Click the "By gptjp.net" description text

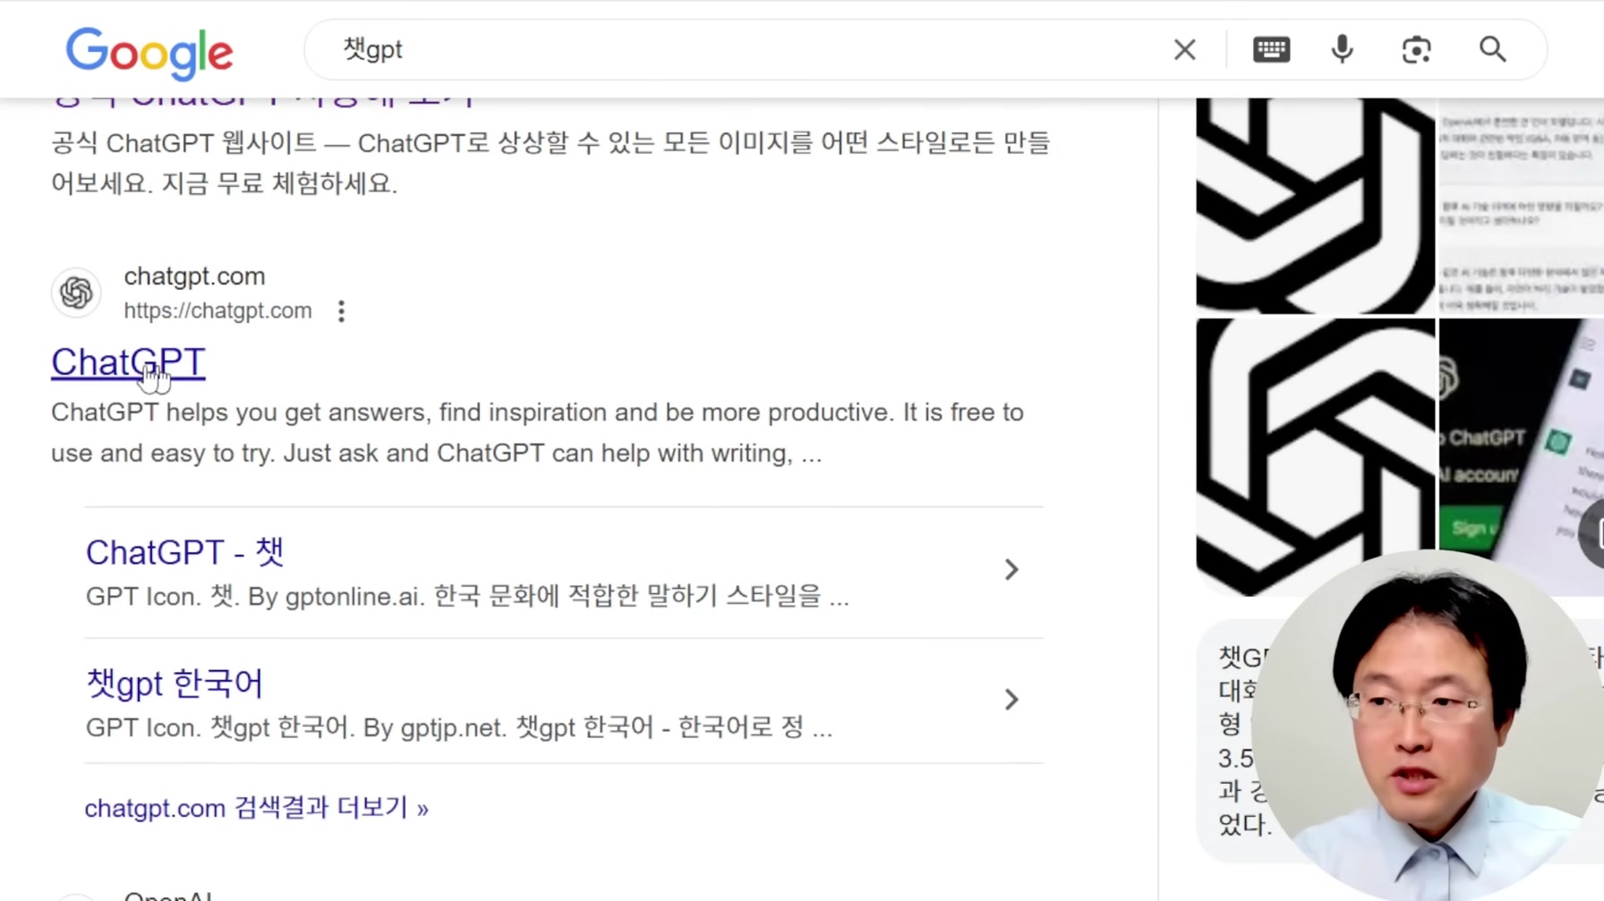pyautogui.click(x=459, y=727)
